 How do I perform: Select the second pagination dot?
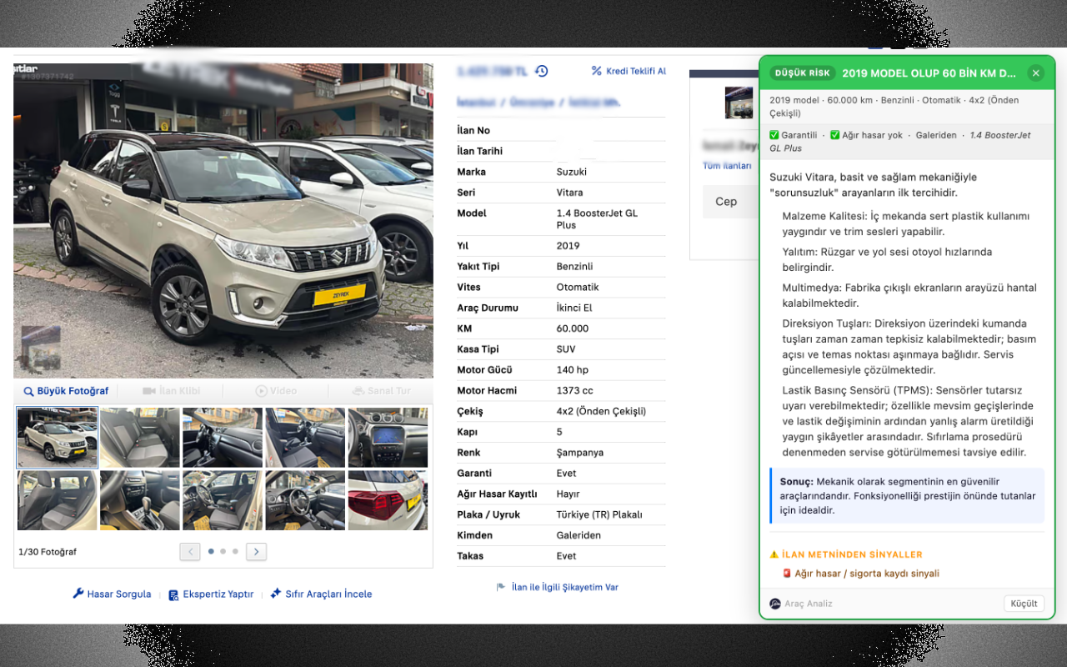(223, 551)
